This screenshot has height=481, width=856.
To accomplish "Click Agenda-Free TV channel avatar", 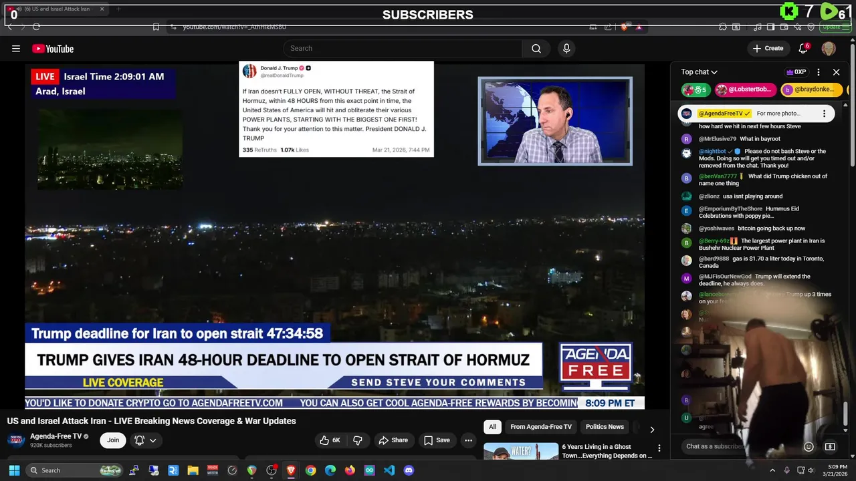I will pos(16,440).
